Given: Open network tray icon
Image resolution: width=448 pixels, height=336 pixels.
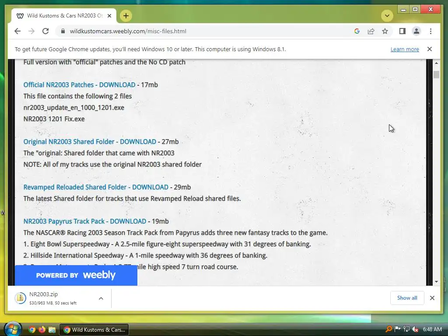Looking at the screenshot, I should point(406,329).
